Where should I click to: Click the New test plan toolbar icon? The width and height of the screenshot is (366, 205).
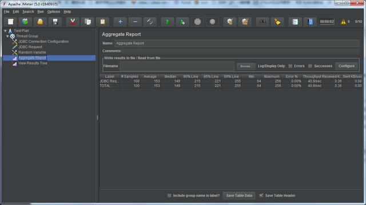[x=10, y=22]
